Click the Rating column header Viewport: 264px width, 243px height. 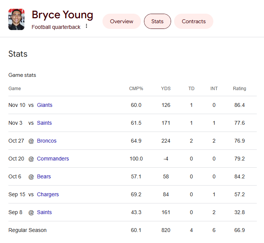coord(240,89)
